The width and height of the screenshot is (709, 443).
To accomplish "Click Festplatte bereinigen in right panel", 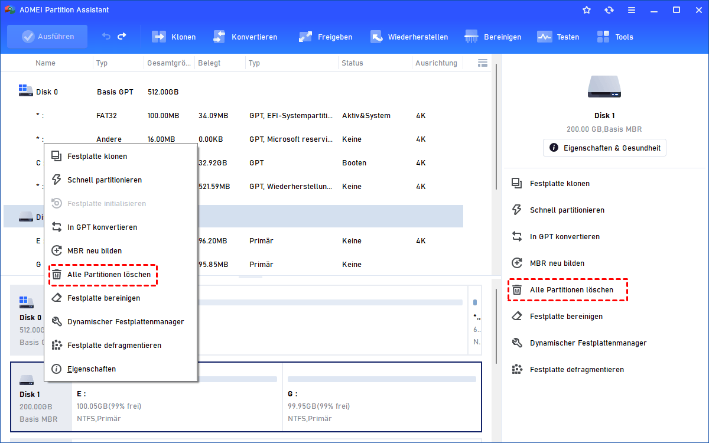I will pyautogui.click(x=566, y=317).
